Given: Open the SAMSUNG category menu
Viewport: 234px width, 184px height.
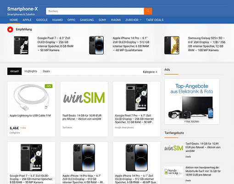Looking at the screenshot, I should pyautogui.click(x=87, y=20).
